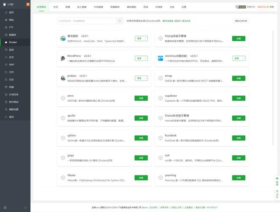Open the 存储卷 volumes tab

point(159,7)
